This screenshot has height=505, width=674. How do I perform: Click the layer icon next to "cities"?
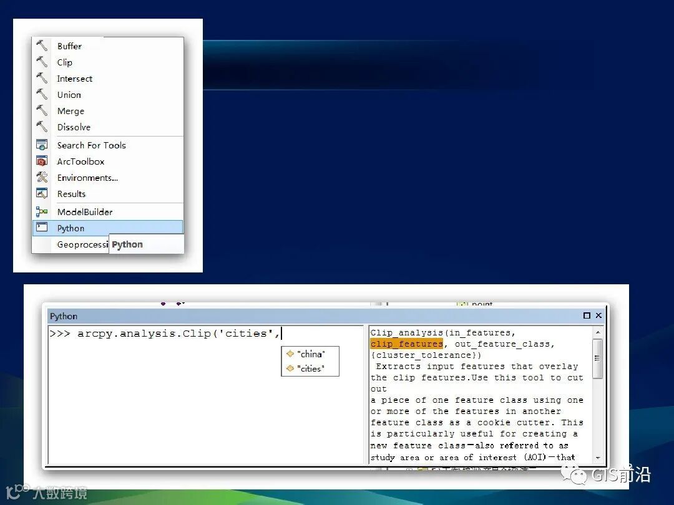[290, 368]
